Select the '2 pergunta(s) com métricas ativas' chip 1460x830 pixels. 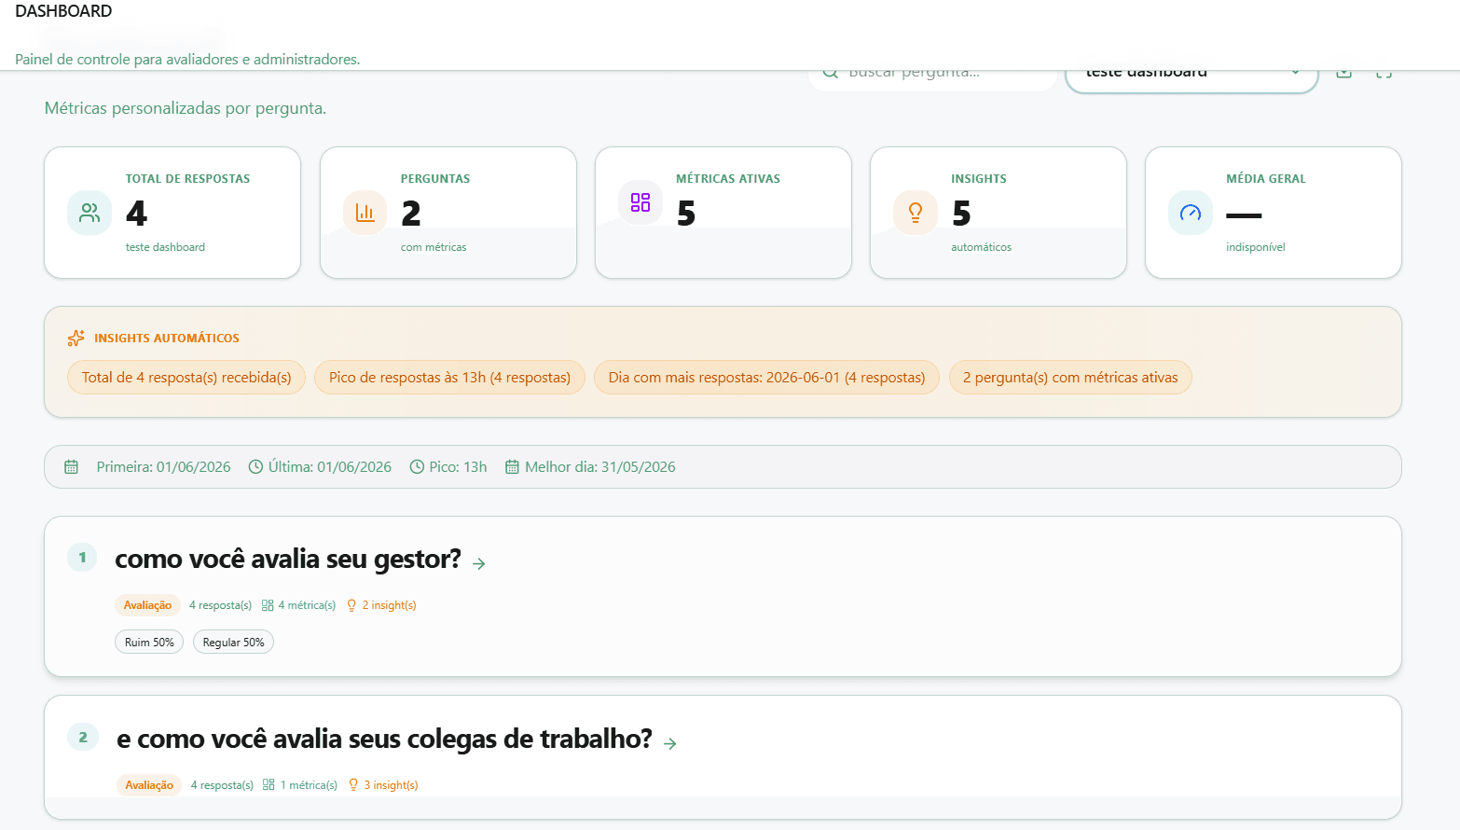point(1070,377)
